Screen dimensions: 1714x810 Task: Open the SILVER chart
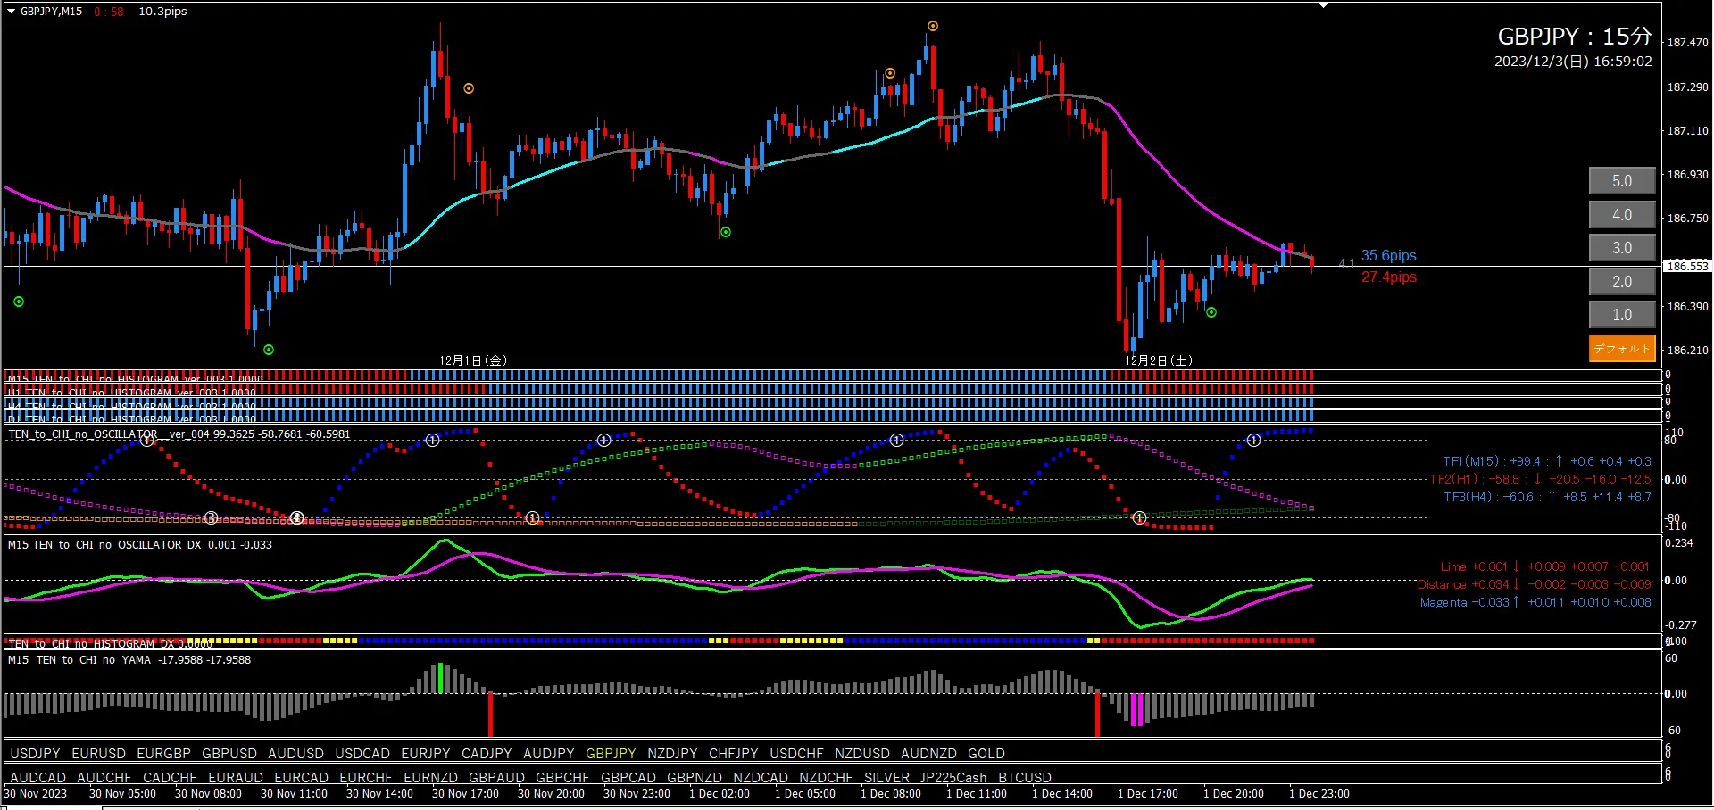887,778
